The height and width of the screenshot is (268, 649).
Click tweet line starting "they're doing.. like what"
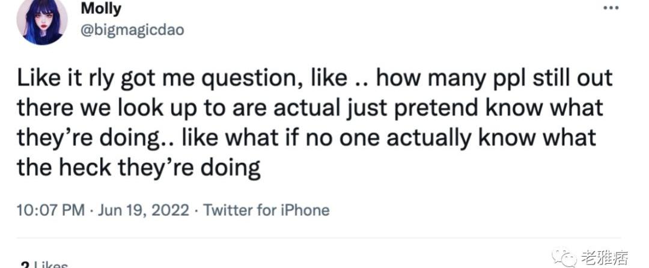pos(306,138)
